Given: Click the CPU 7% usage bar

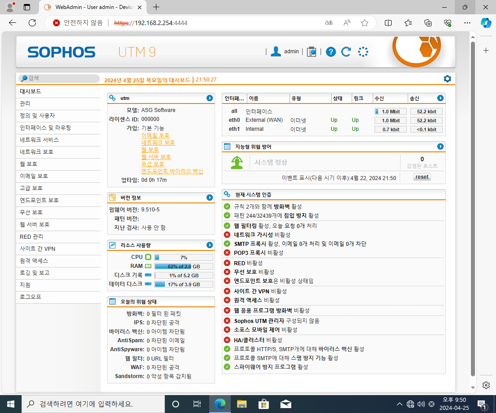Looking at the screenshot, I should tap(183, 258).
